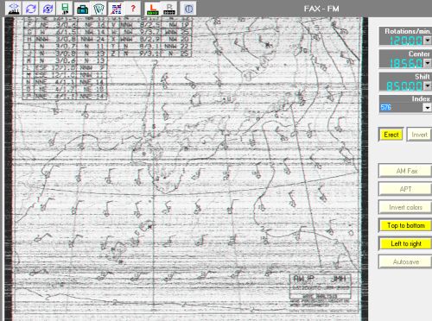The width and height of the screenshot is (432, 321).
Task: Open the Rotations/min dropdown arrow
Action: pos(428,41)
